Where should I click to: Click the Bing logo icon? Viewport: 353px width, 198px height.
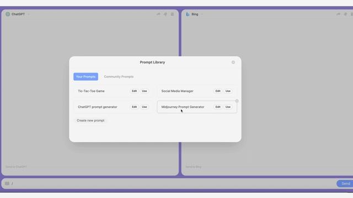pyautogui.click(x=188, y=14)
